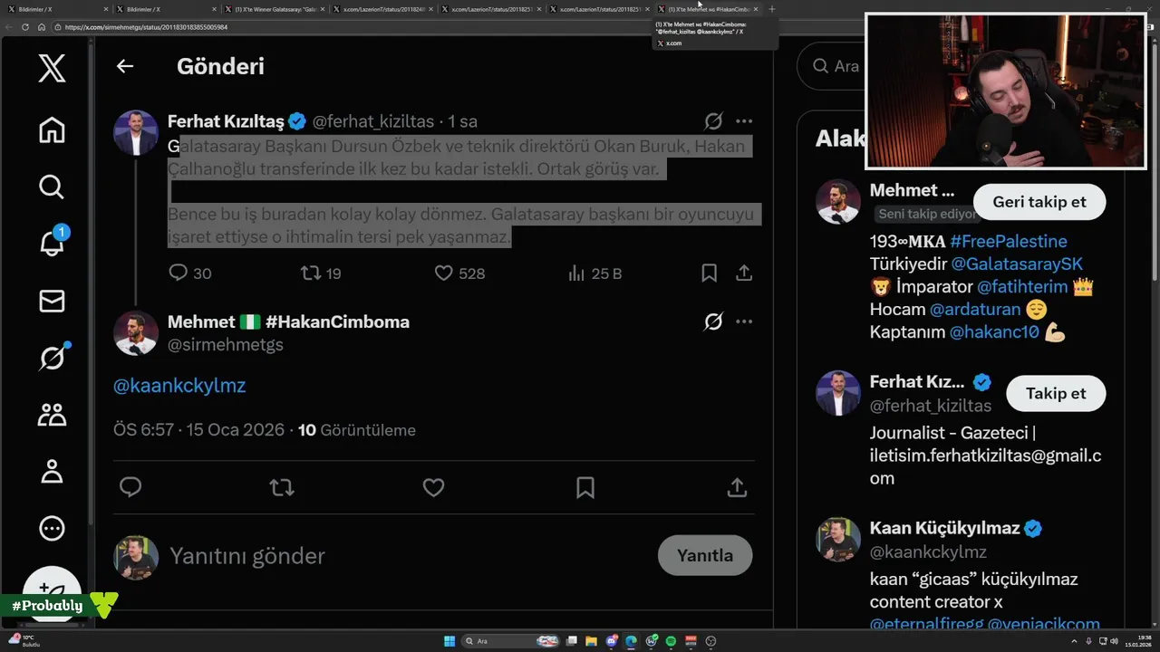Open the Home feed icon in sidebar
The image size is (1160, 652).
click(52, 129)
